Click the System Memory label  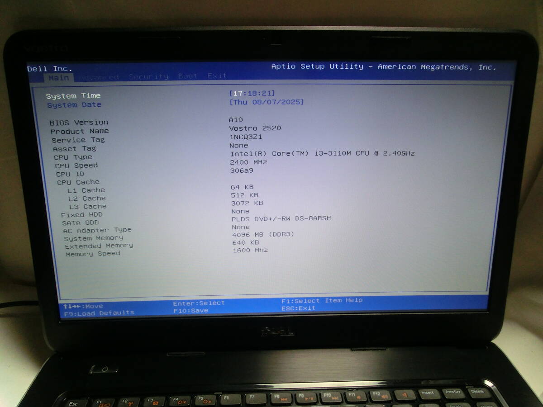pos(93,238)
